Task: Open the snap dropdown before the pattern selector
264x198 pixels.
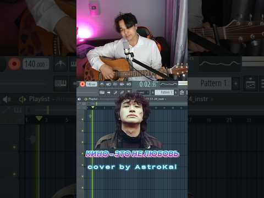Action: 142,92
